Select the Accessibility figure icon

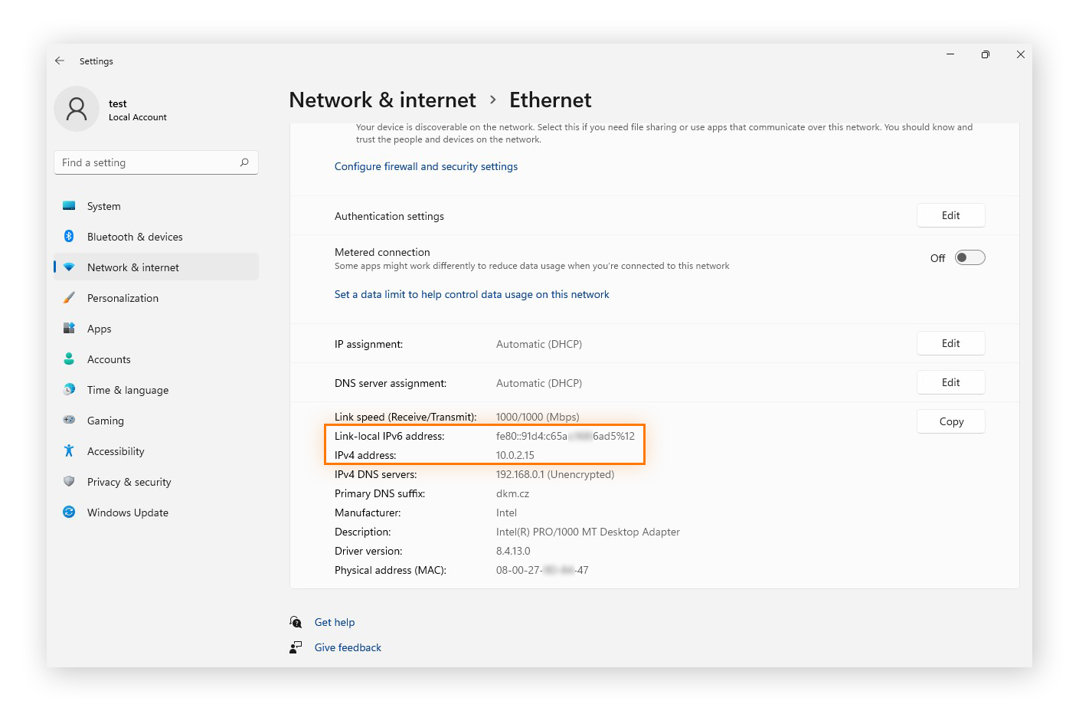coord(69,451)
